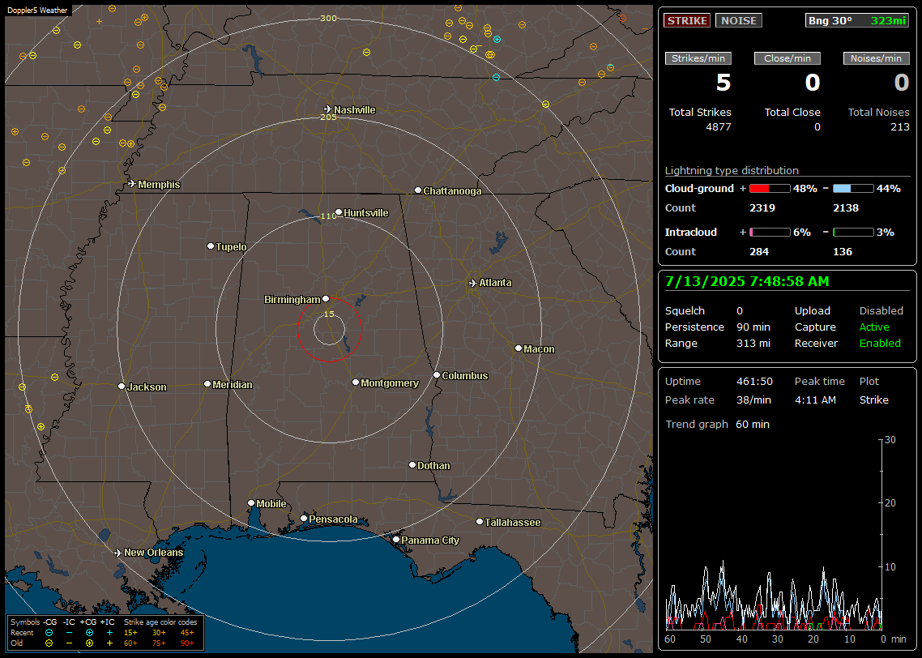Toggle the STRIKE indicator button
922x658 pixels.
687,20
